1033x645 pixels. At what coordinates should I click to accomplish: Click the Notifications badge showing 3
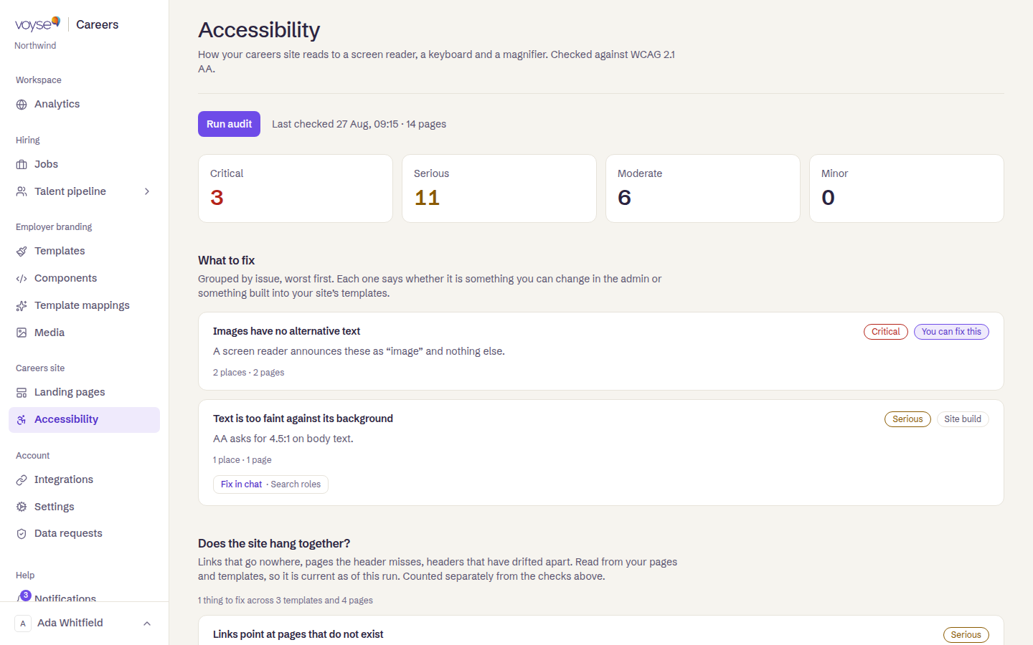[x=26, y=596]
